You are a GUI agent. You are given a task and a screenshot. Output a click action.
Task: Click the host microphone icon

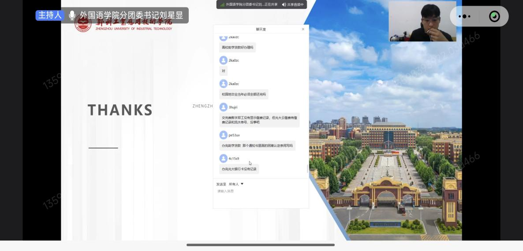(x=72, y=15)
